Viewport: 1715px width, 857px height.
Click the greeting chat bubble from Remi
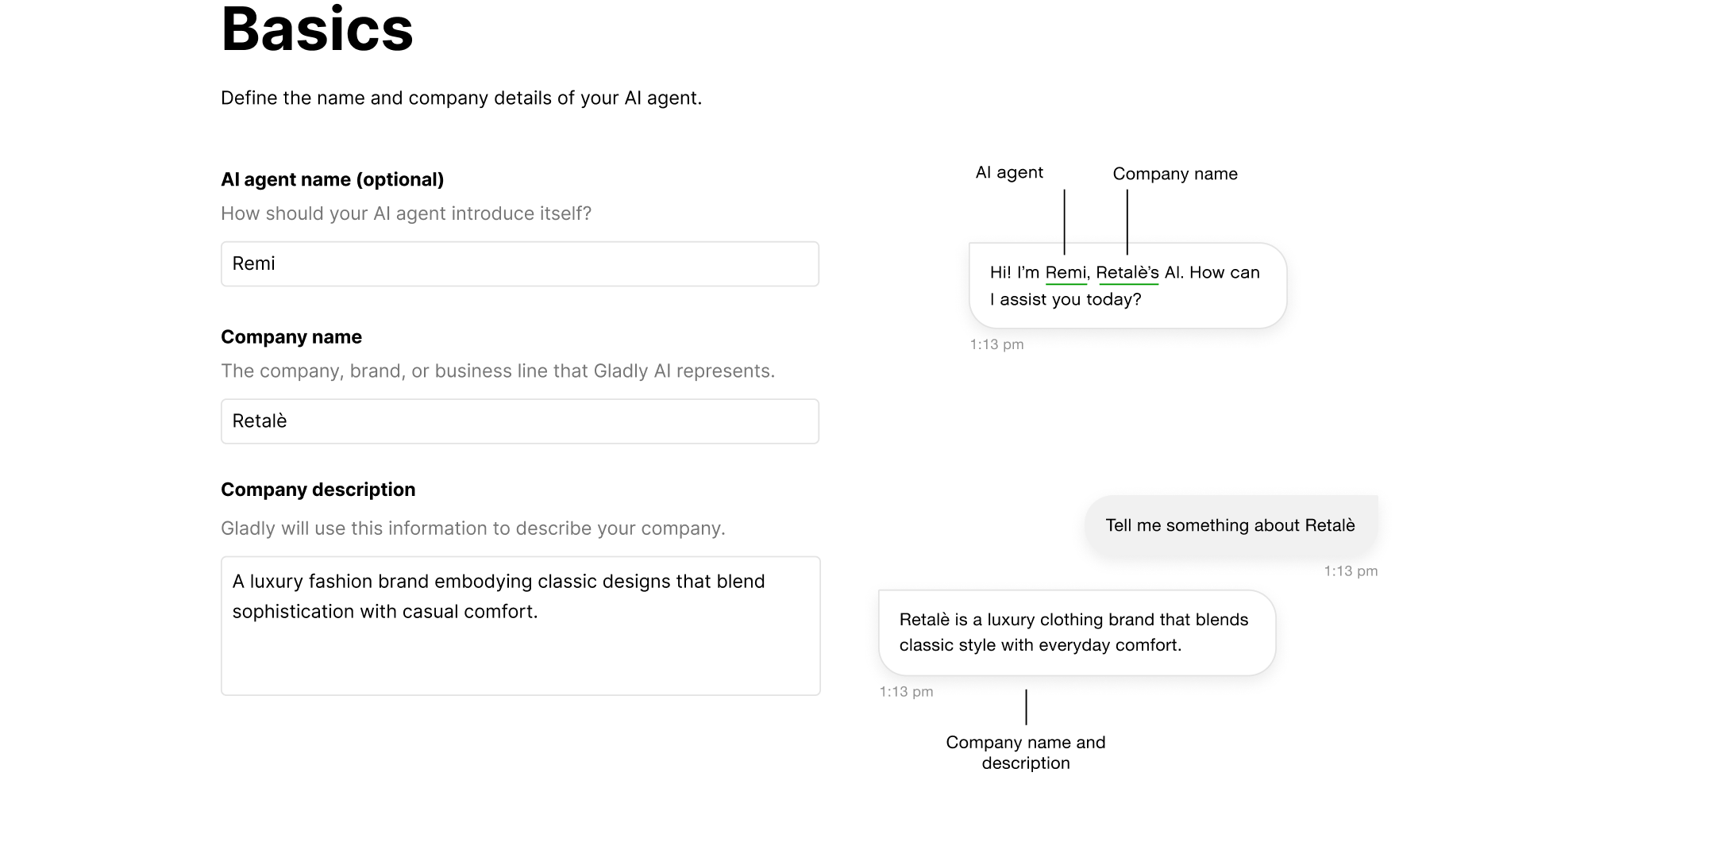[x=1126, y=286]
